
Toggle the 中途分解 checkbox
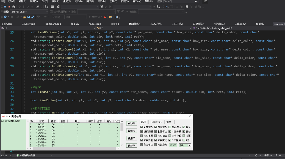pos(170,131)
